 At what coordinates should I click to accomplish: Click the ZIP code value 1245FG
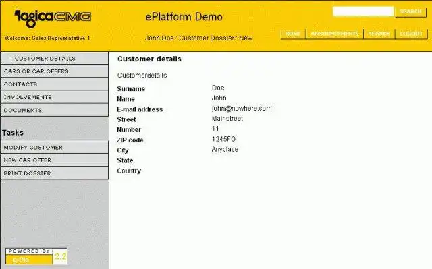click(223, 139)
